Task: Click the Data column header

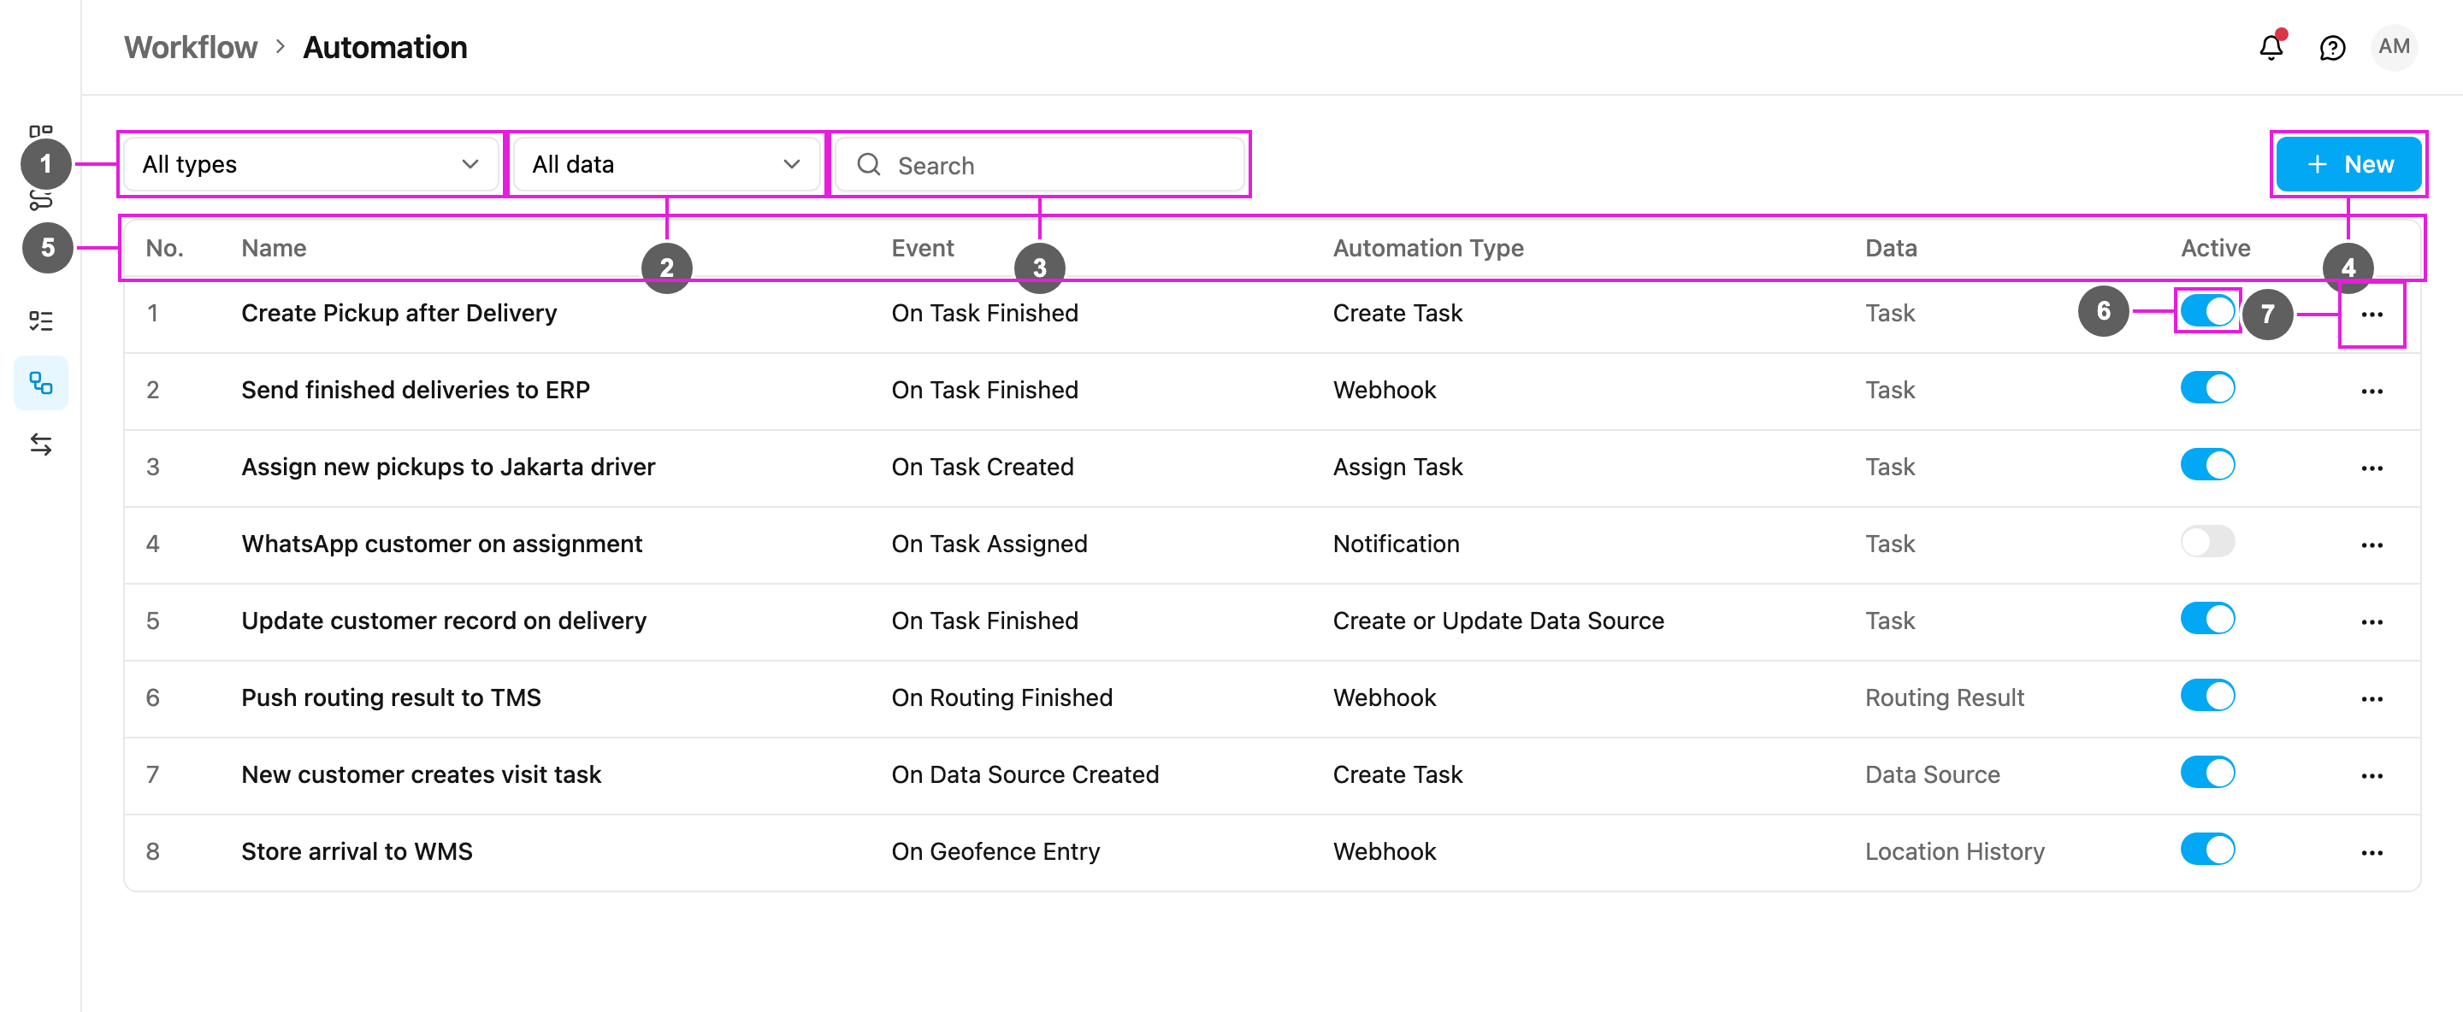Action: 1890,249
